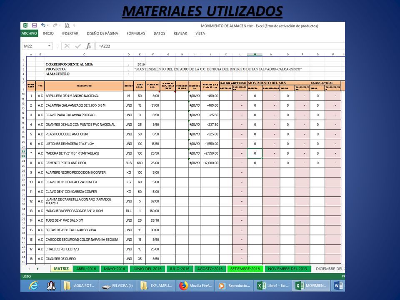Click the Save icon in quick access toolbar
The image size is (400, 300).
35,25
